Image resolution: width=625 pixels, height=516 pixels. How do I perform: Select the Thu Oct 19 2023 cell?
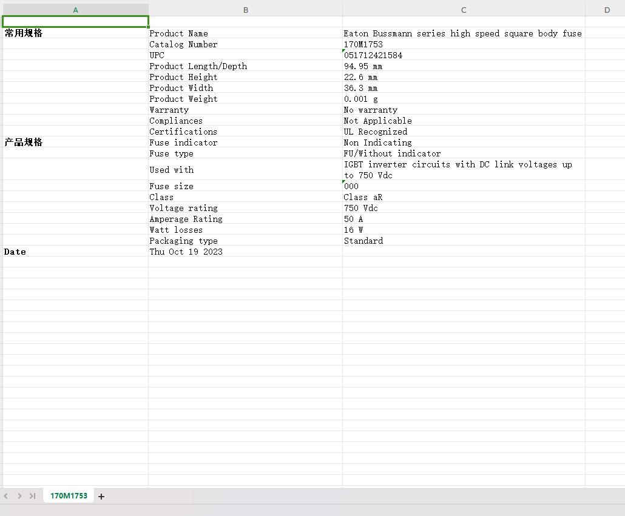coord(245,251)
